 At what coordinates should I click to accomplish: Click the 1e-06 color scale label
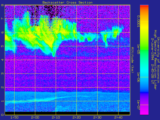pyautogui.click(x=138, y=77)
